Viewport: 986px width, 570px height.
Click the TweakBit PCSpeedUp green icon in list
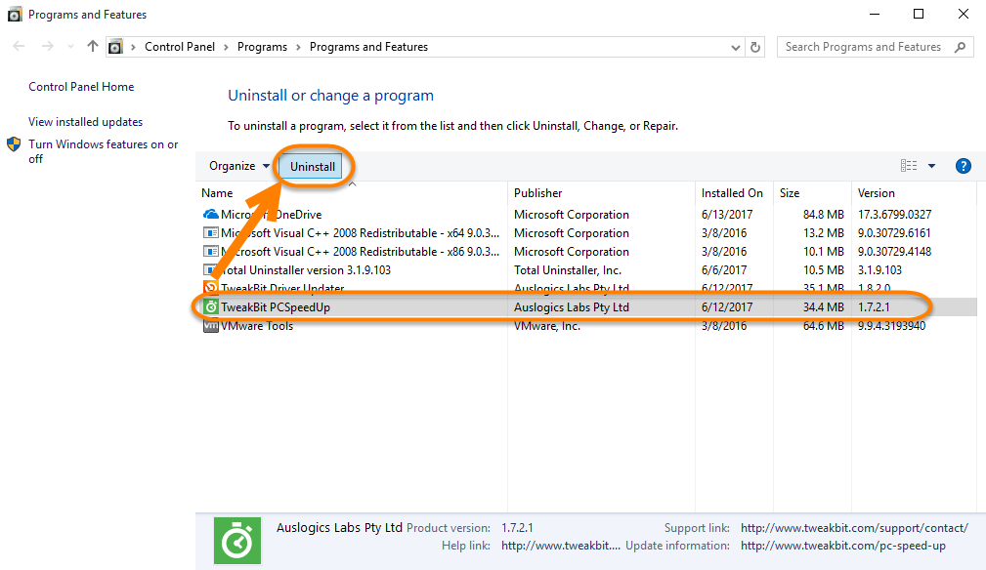pos(211,307)
